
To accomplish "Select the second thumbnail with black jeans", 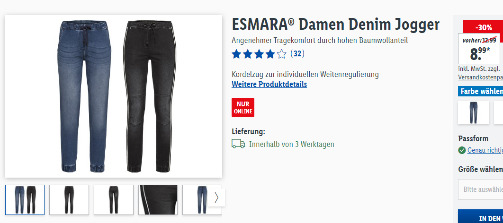I will pos(69,200).
